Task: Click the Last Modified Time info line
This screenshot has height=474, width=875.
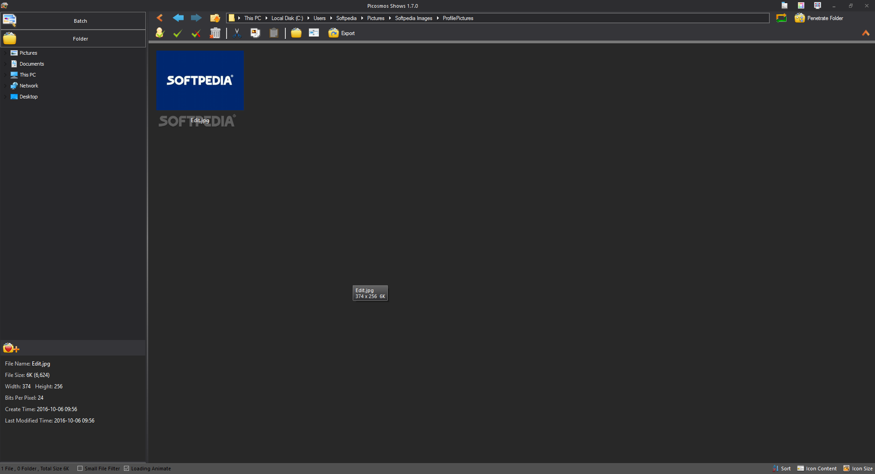Action: pos(50,421)
